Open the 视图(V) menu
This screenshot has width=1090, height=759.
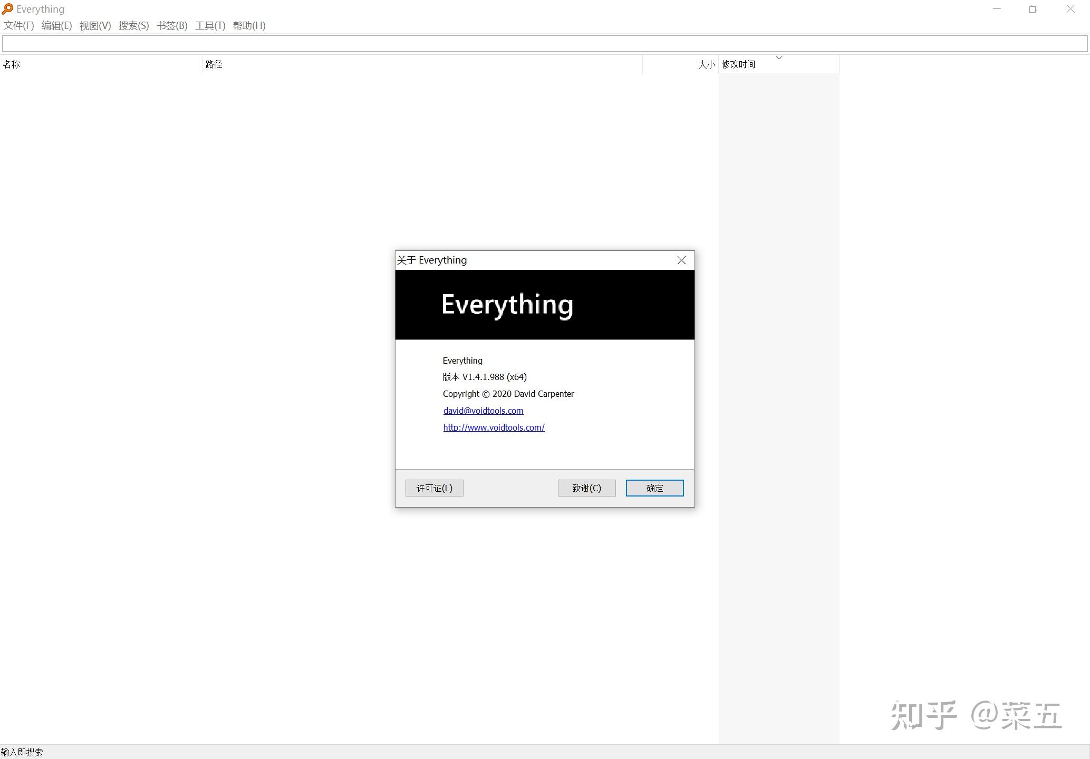coord(95,25)
